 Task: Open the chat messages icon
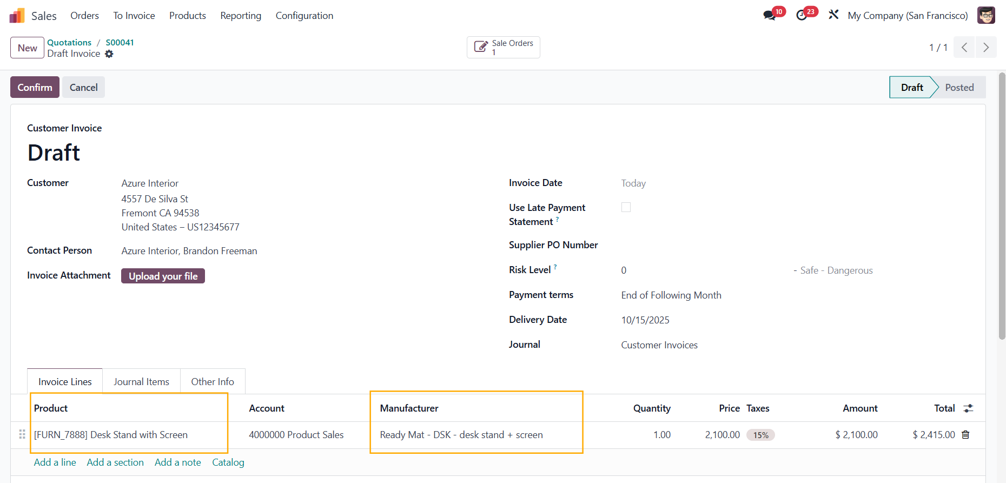(x=769, y=16)
